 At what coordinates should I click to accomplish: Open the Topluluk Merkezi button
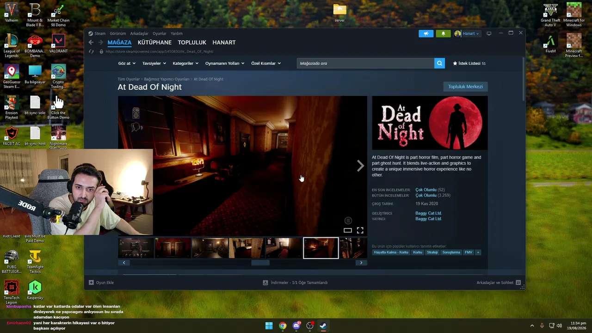click(x=465, y=86)
